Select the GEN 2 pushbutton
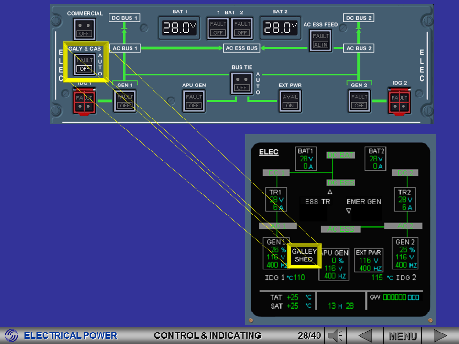Image resolution: width=459 pixels, height=344 pixels. pyautogui.click(x=359, y=101)
